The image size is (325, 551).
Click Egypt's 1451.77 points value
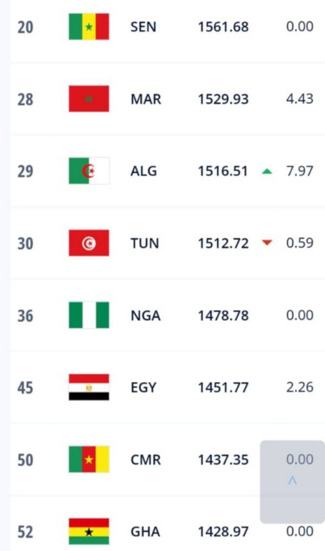[223, 387]
